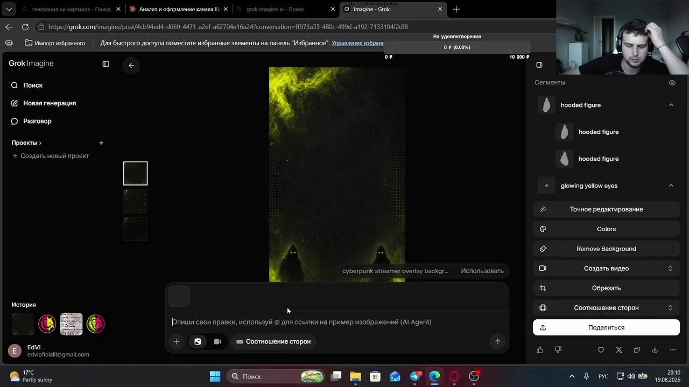This screenshot has width=689, height=387.
Task: Go back using the Grok arrow button
Action: 131,66
